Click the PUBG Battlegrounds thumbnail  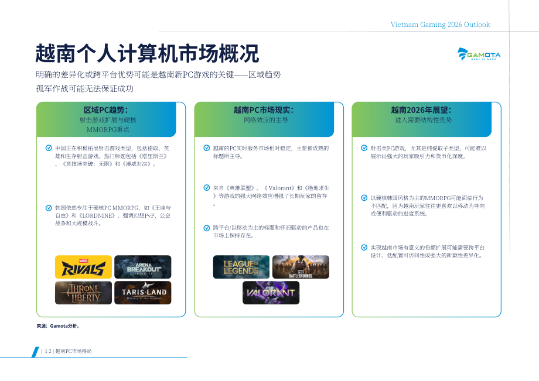(x=301, y=267)
